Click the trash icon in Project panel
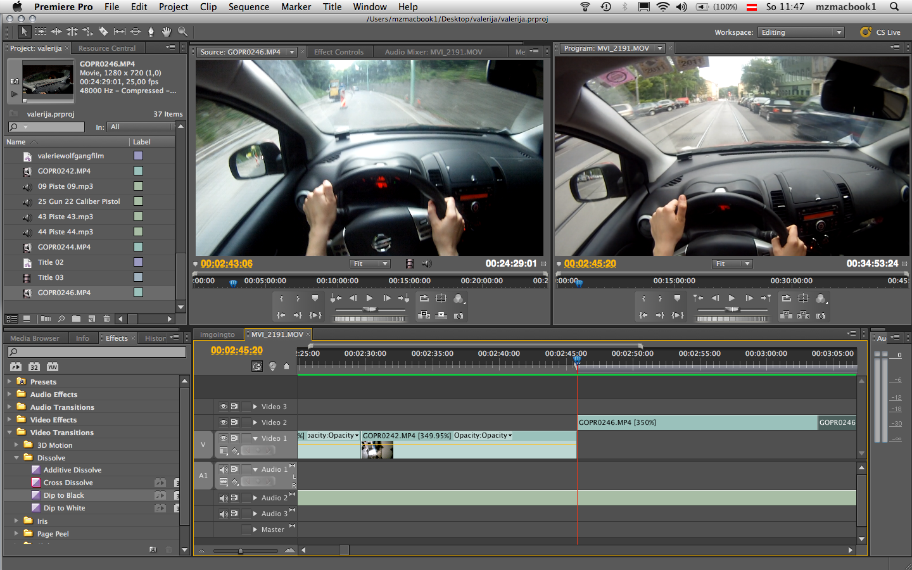 (x=106, y=319)
